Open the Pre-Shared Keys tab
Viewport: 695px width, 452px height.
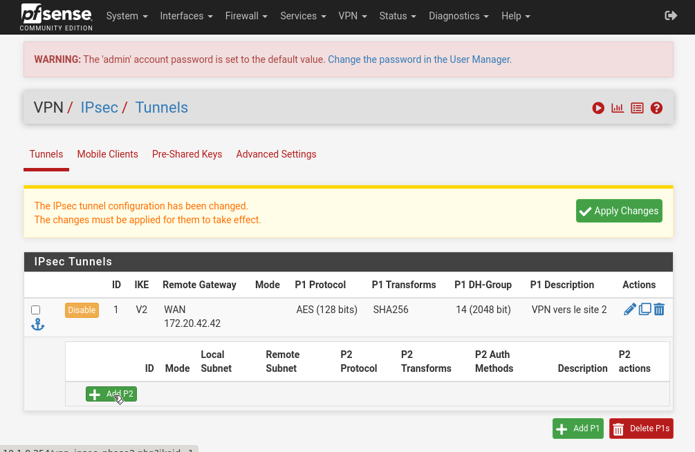pyautogui.click(x=187, y=154)
